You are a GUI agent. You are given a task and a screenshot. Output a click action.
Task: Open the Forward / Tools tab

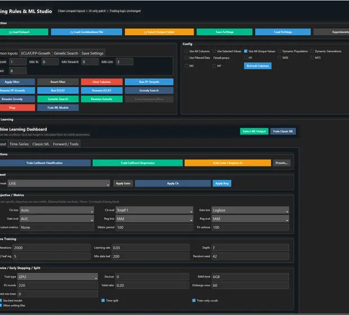coord(66,144)
